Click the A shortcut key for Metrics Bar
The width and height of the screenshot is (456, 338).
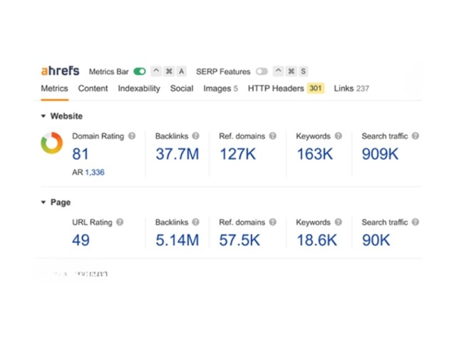click(x=182, y=72)
